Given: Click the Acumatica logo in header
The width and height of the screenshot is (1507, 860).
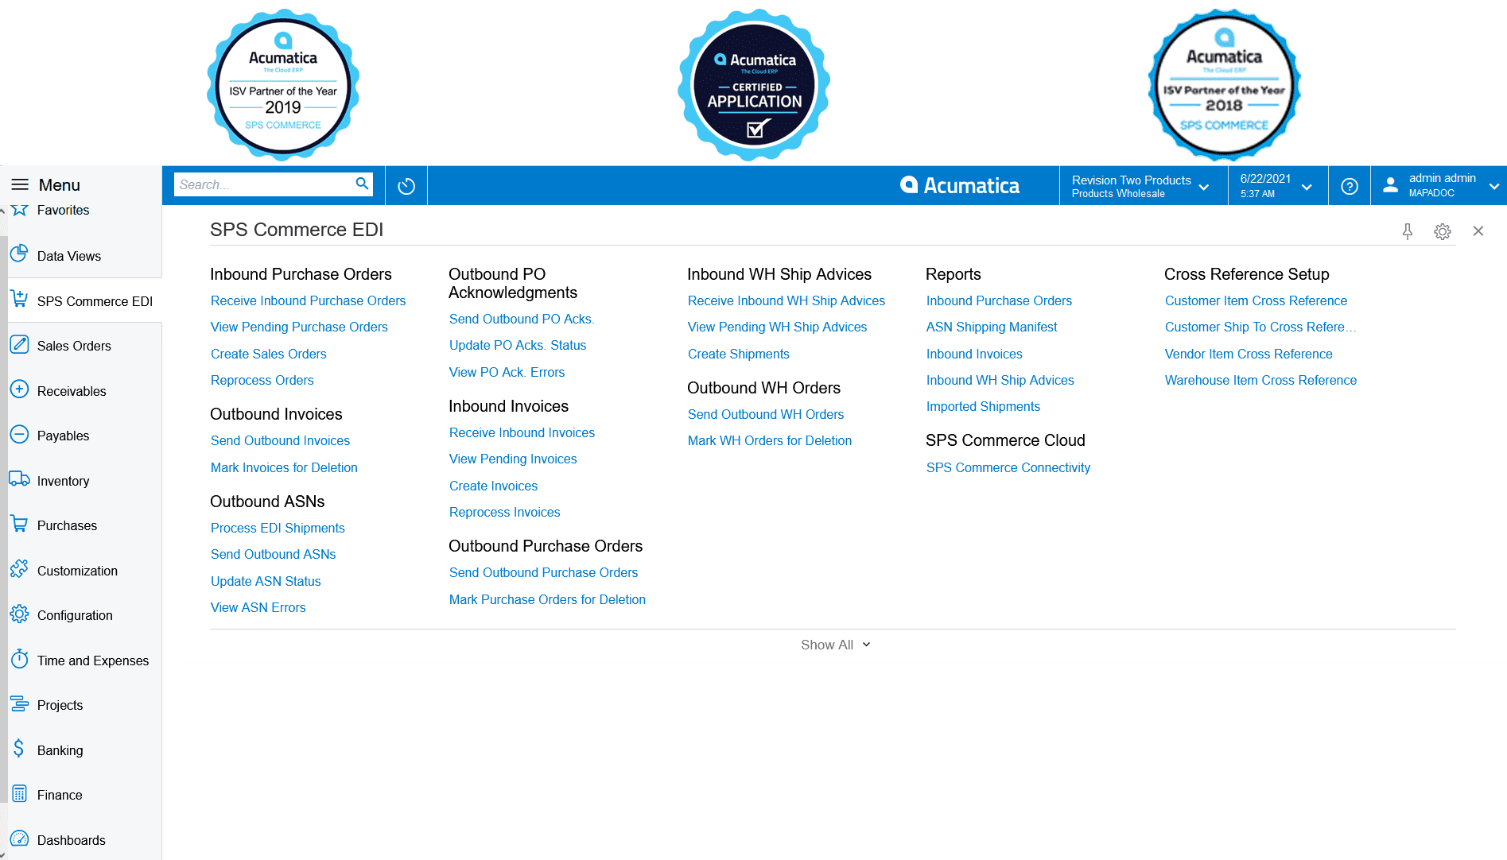Looking at the screenshot, I should (960, 185).
